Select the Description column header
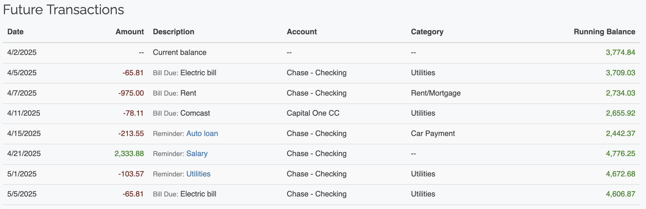 point(174,32)
